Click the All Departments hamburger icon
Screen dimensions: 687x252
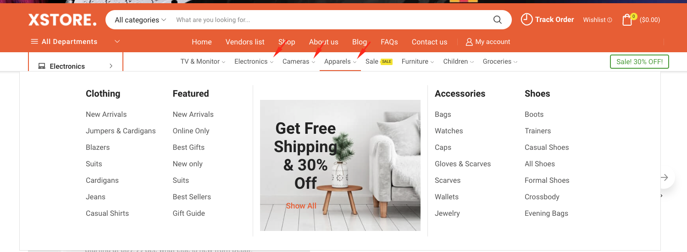pyautogui.click(x=34, y=42)
